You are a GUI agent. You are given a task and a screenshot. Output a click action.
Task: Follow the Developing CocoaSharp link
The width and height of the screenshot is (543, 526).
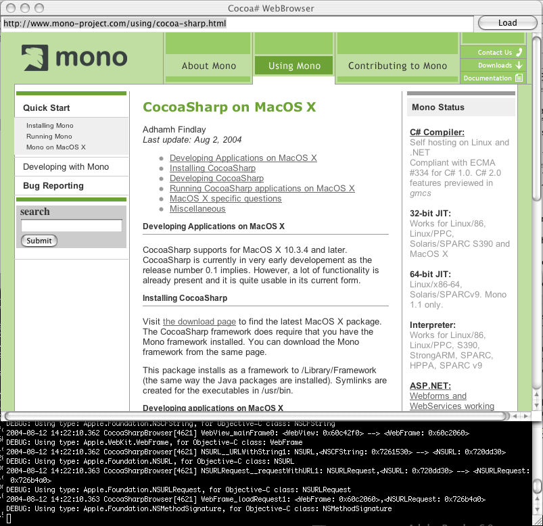tap(216, 178)
